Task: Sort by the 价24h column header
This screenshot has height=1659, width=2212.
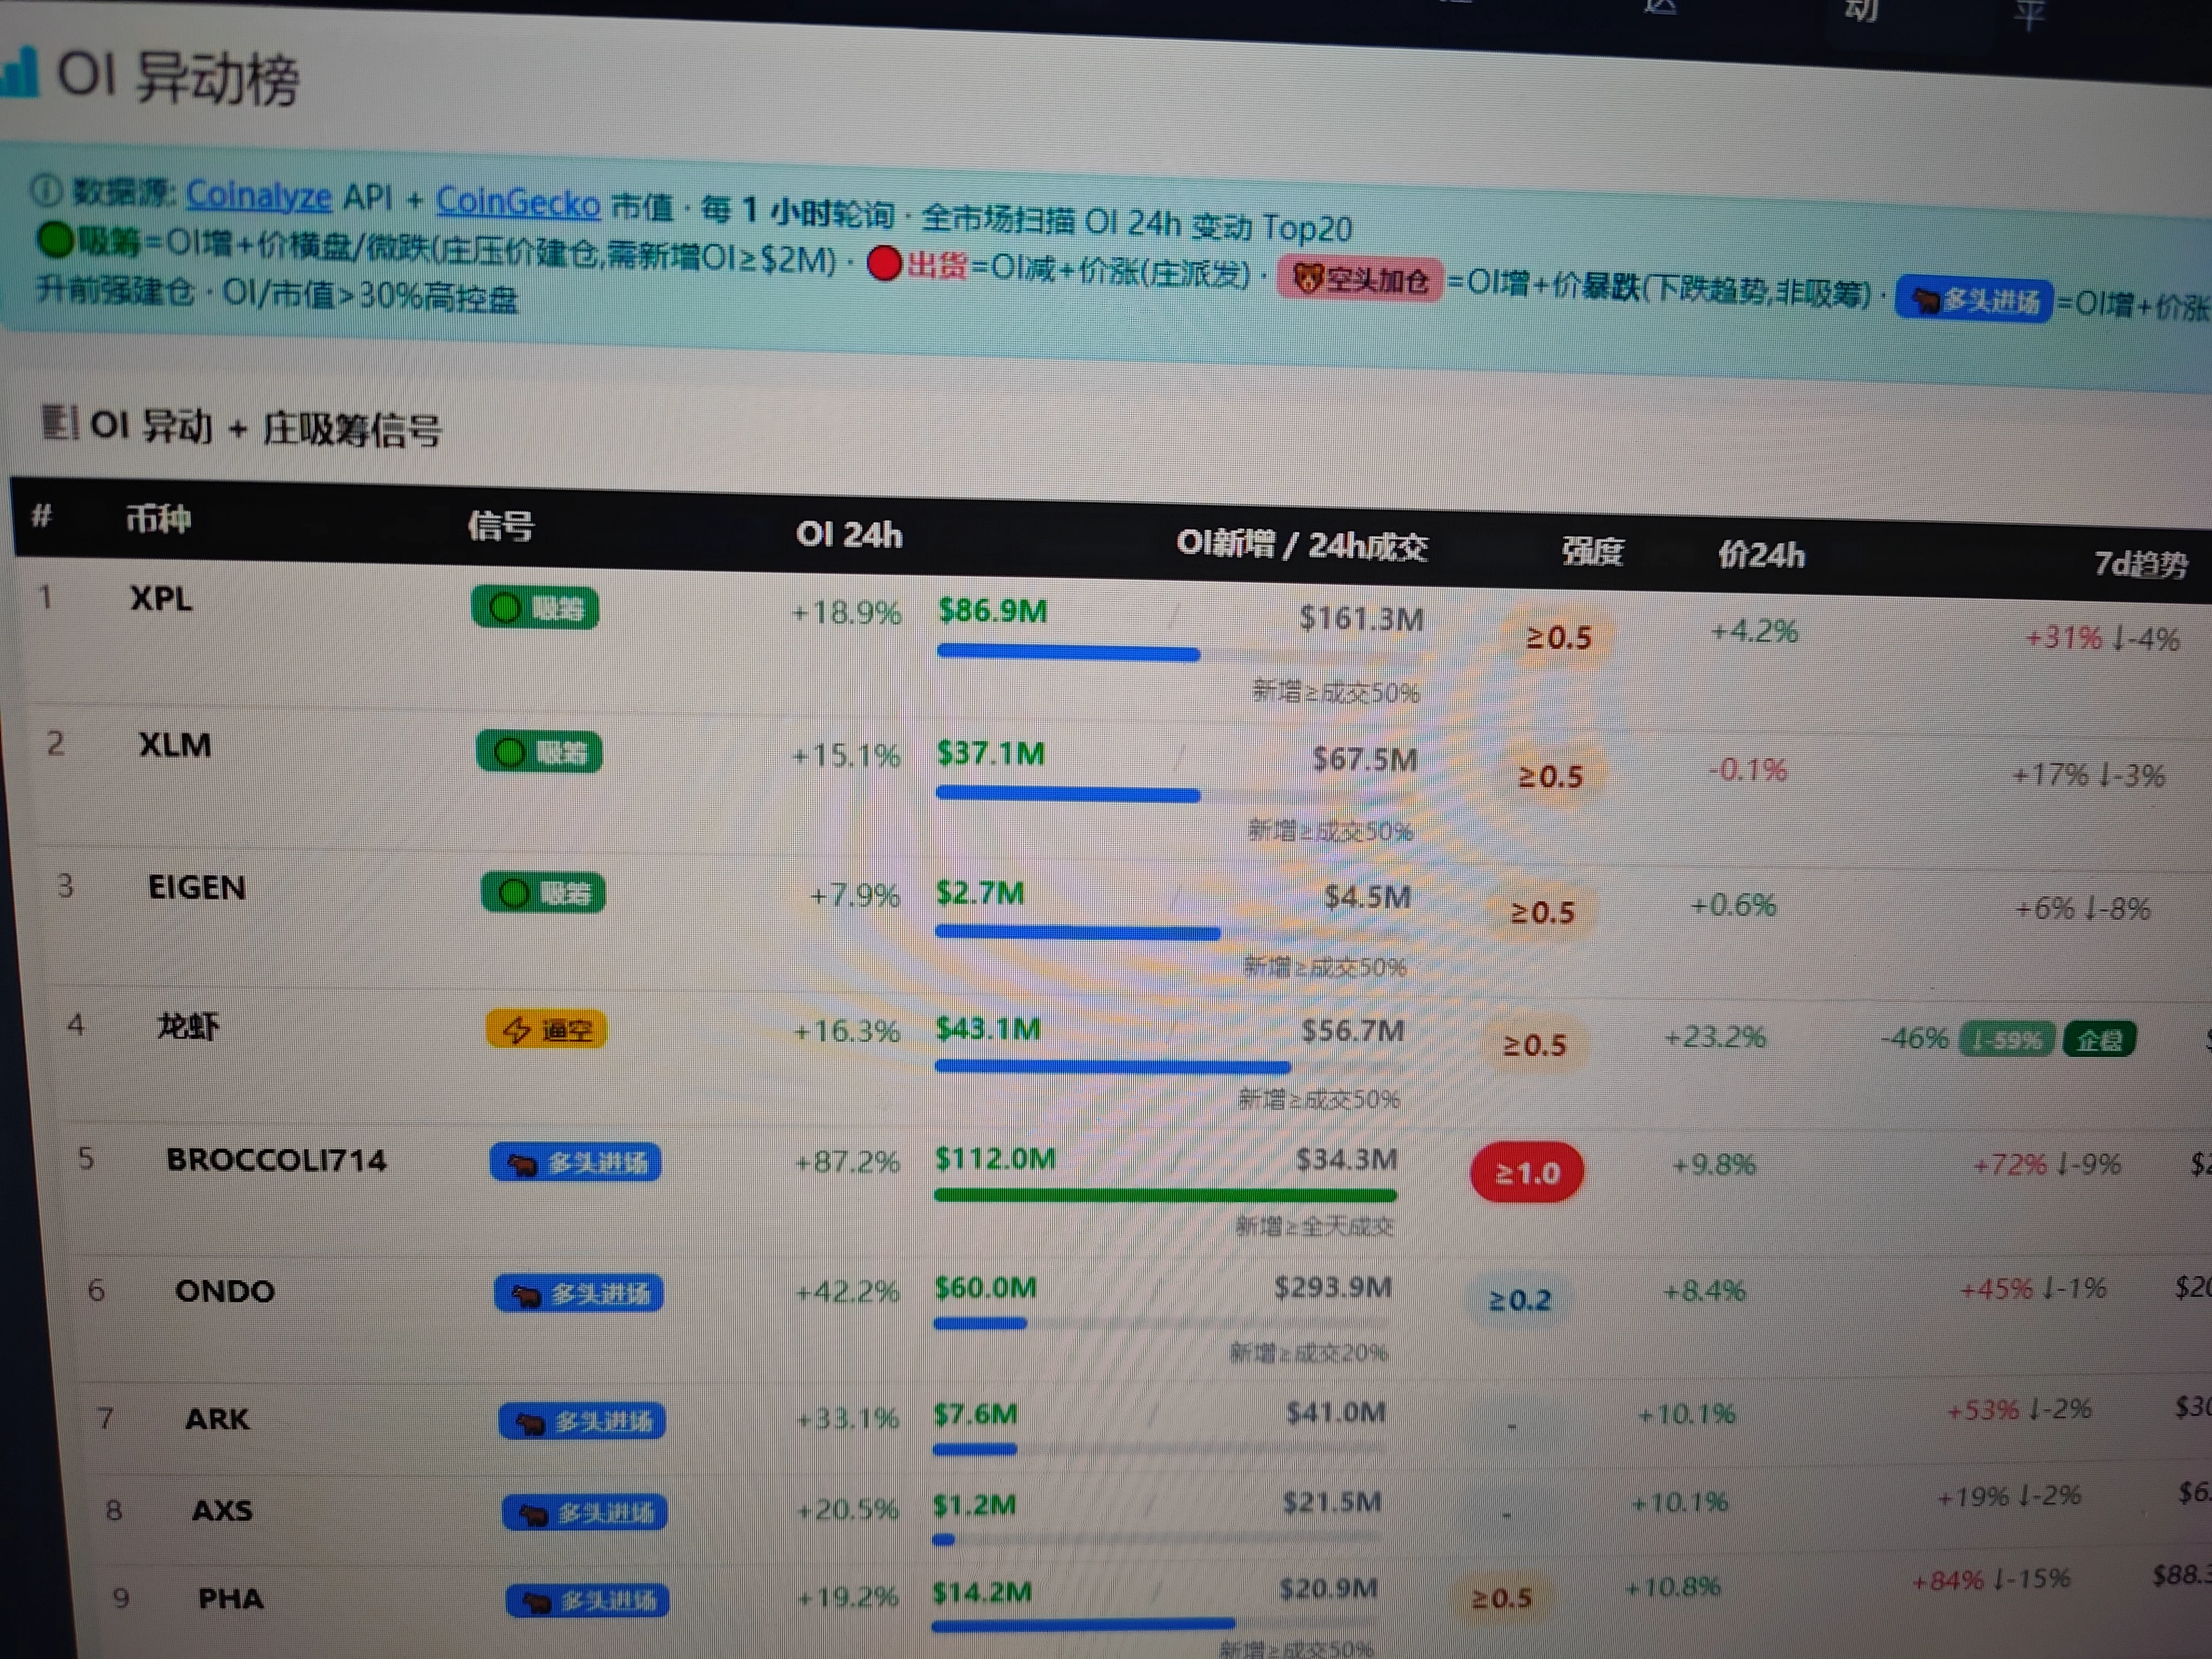Action: click(1761, 555)
